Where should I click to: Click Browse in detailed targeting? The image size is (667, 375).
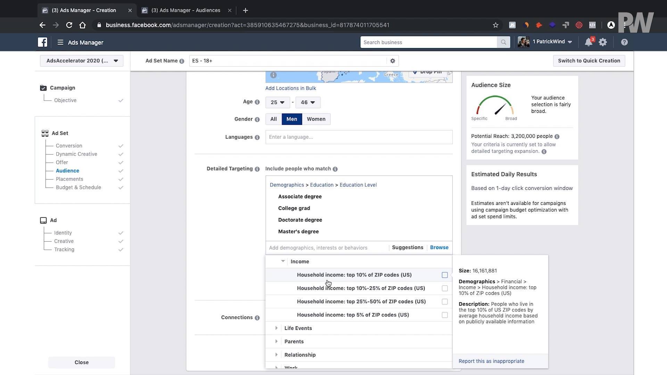pyautogui.click(x=439, y=248)
